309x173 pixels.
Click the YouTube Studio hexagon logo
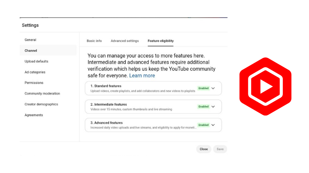click(265, 86)
